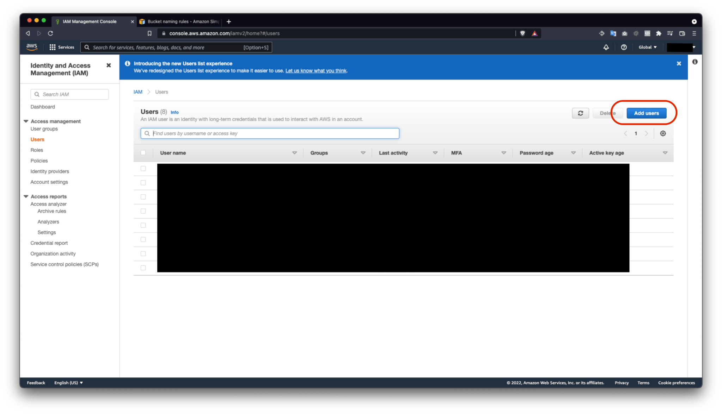Select the last user row's checkbox
Image resolution: width=722 pixels, height=414 pixels.
click(143, 268)
